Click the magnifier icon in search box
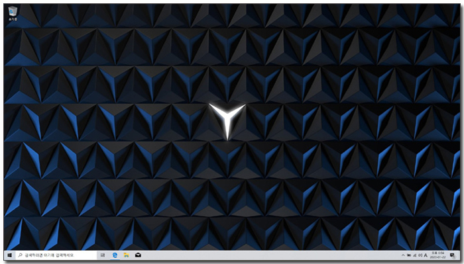 (x=20, y=255)
